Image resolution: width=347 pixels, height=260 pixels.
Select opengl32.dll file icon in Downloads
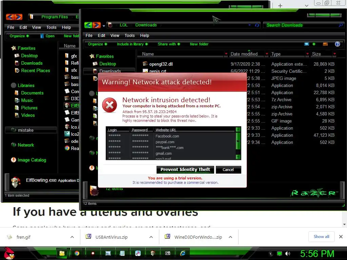point(145,64)
